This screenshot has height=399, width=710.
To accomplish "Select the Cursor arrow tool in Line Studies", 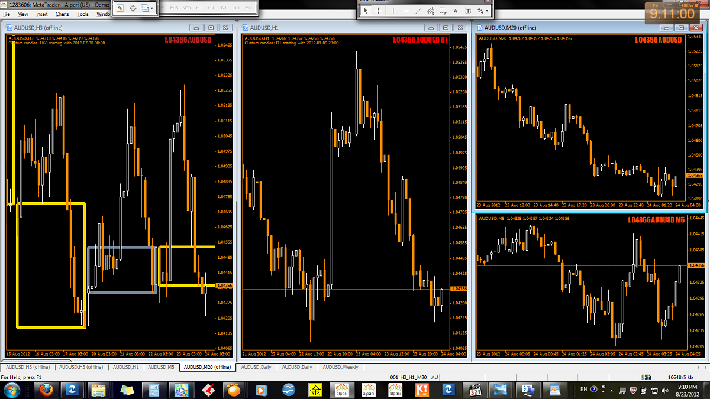I will click(x=365, y=11).
